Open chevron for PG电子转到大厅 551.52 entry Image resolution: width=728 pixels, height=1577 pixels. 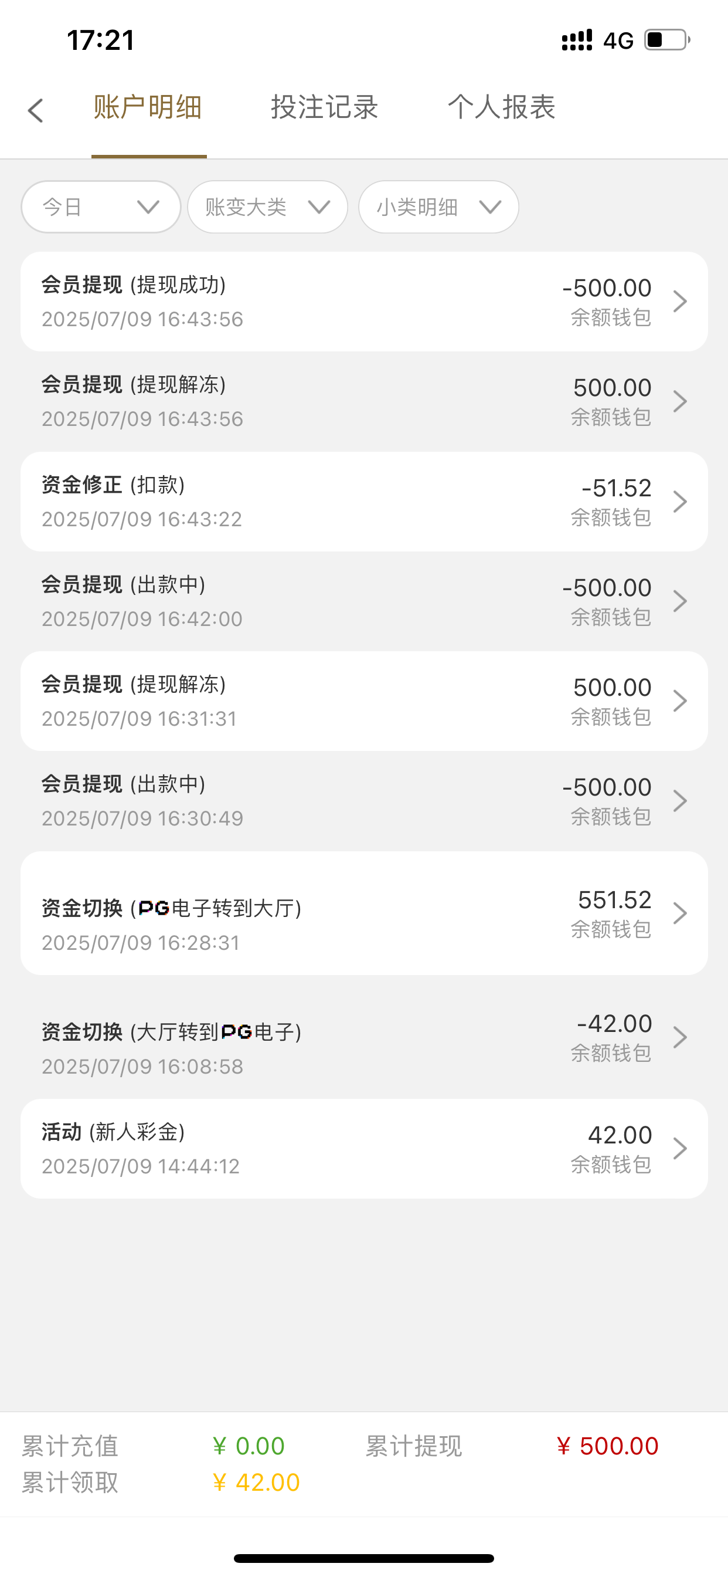(x=680, y=913)
